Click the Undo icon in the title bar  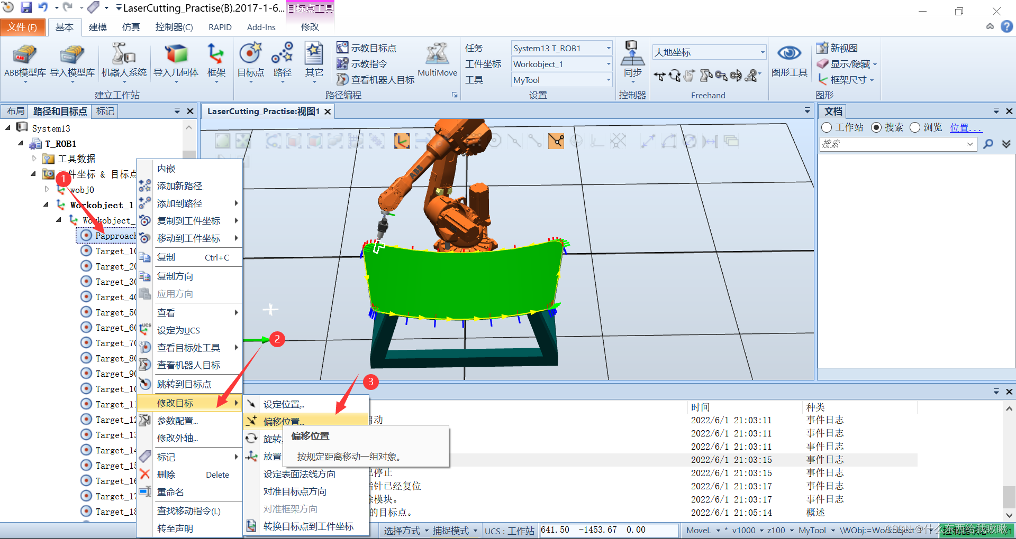coord(43,7)
